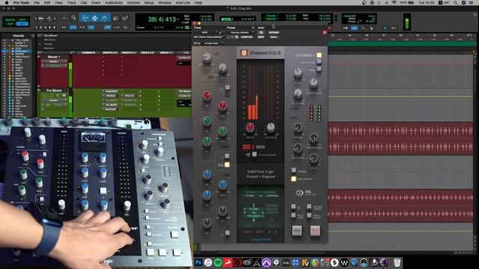Viewport: 479px width, 269px height.
Task: Open the Setup menu
Action: pyautogui.click(x=149, y=2)
